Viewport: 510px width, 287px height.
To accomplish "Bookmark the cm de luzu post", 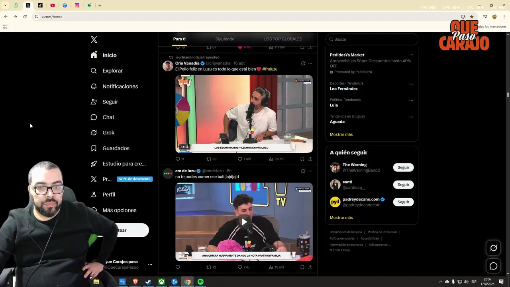I will (x=302, y=267).
